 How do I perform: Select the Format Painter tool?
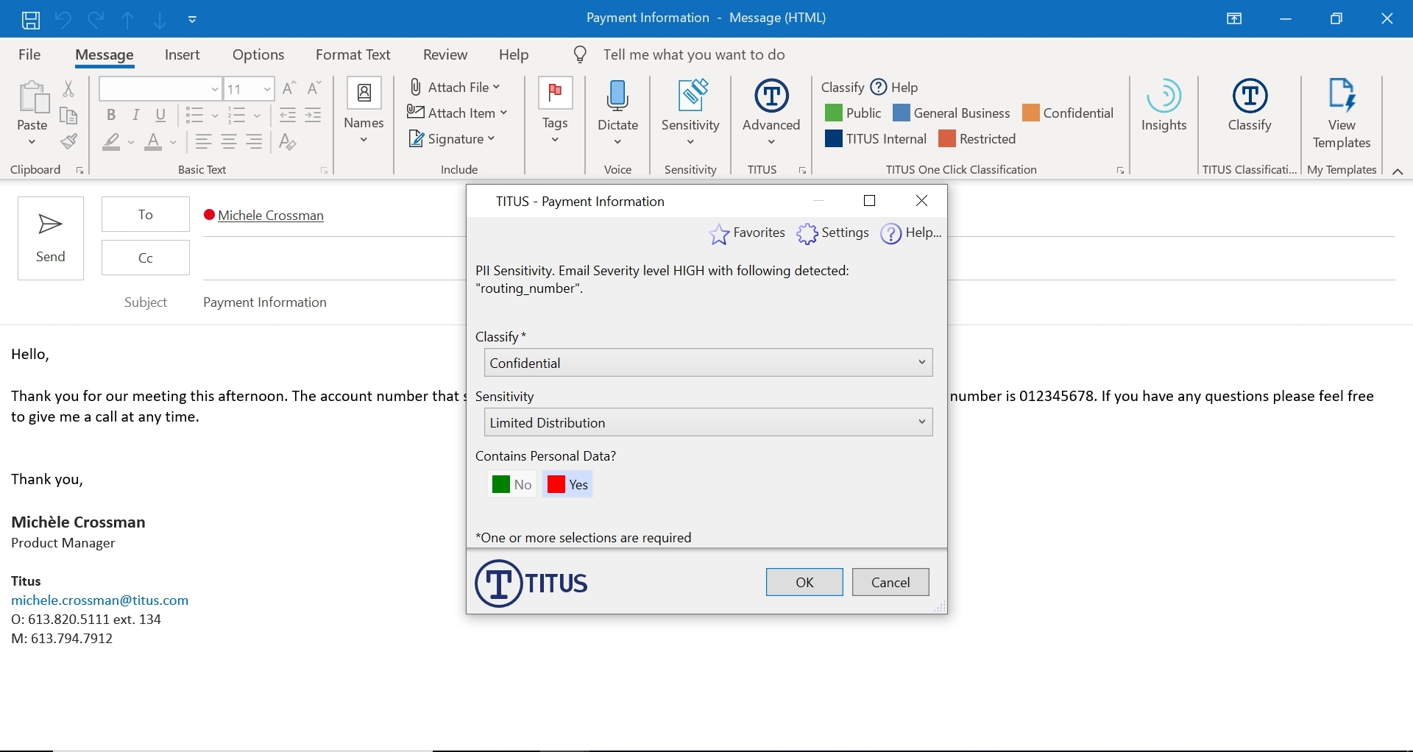click(70, 141)
